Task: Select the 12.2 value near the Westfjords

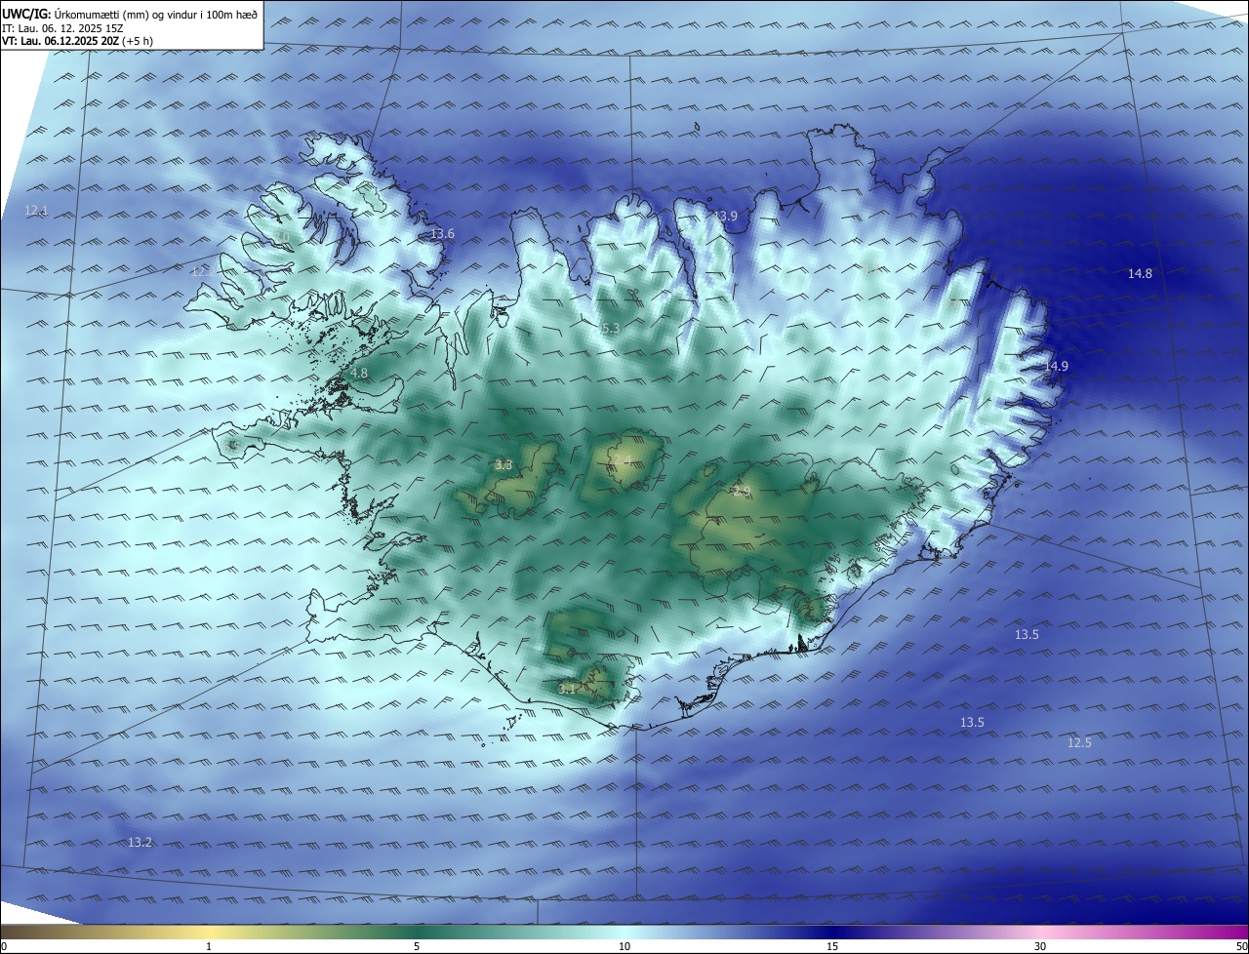Action: 201,271
